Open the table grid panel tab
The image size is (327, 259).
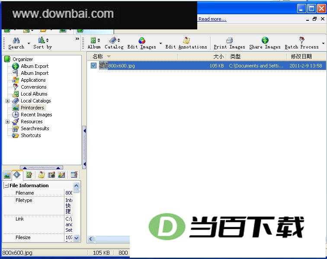(74, 175)
